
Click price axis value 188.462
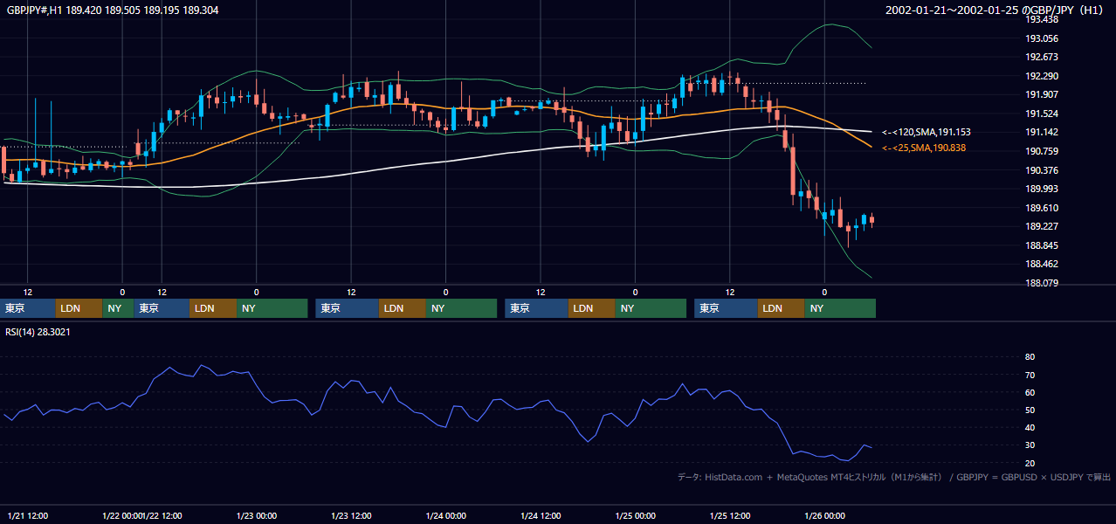[x=1042, y=264]
